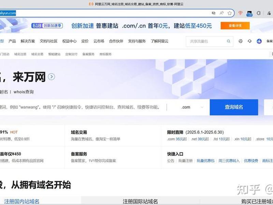Click the circled arrow next to 来万网
The height and width of the screenshot is (205, 273).
(x=52, y=77)
